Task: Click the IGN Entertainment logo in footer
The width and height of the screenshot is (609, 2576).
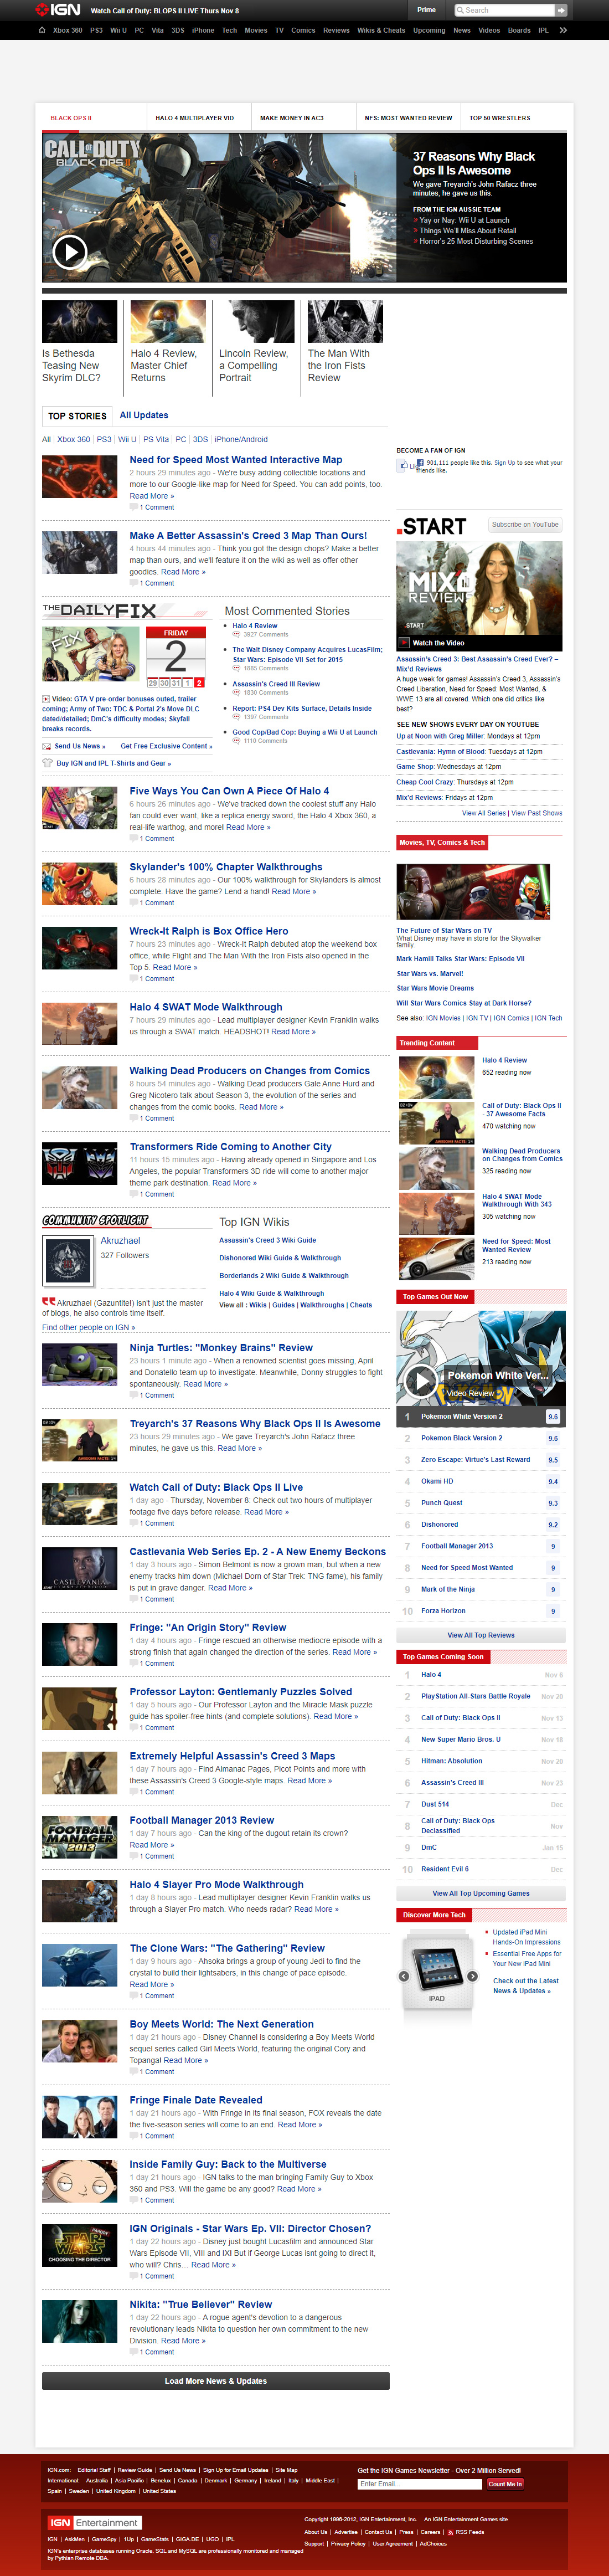Action: click(x=95, y=2522)
